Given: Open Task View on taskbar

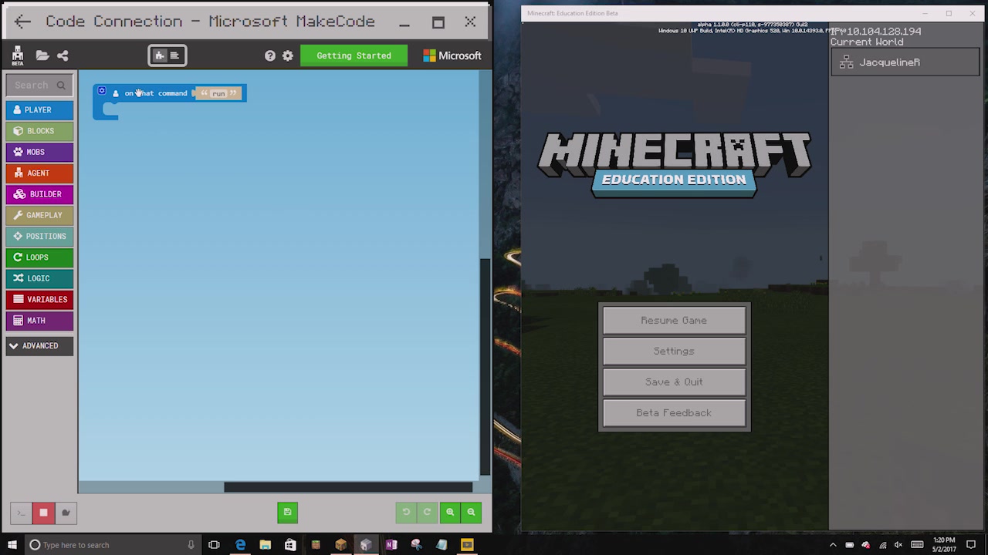Looking at the screenshot, I should (x=215, y=545).
